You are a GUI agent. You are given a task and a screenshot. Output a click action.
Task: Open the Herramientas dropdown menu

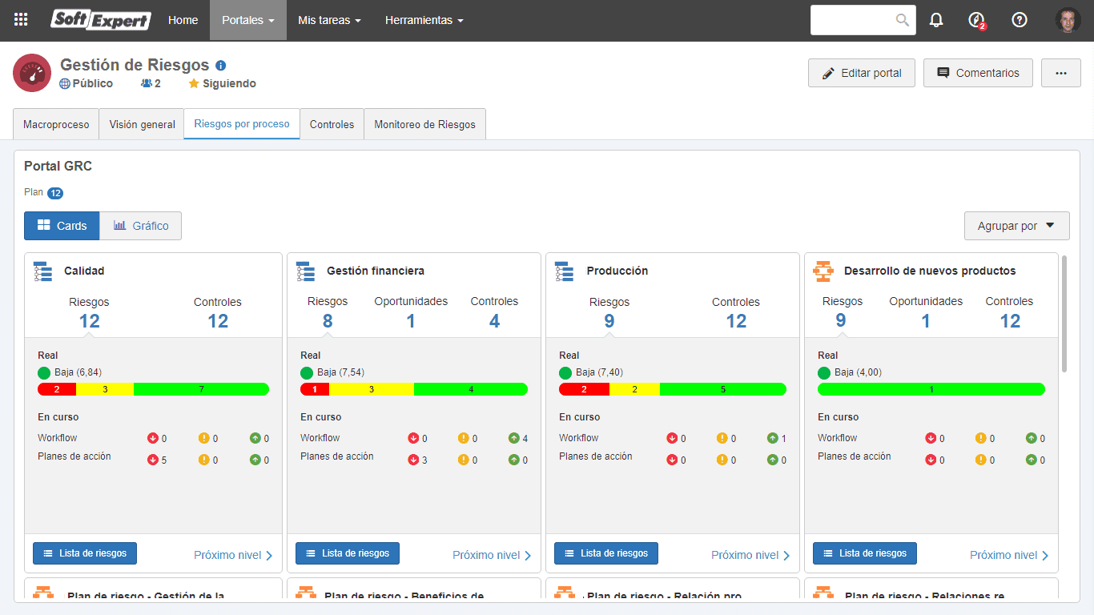[x=424, y=20]
